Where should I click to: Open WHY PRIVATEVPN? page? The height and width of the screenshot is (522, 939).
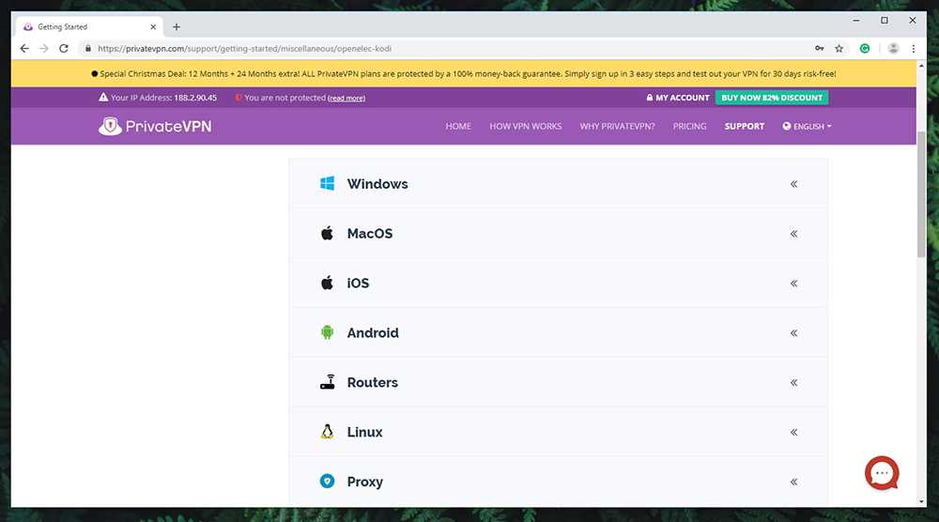(x=617, y=127)
